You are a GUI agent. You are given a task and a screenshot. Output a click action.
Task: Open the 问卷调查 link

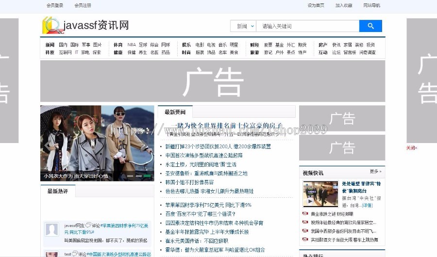point(368,52)
